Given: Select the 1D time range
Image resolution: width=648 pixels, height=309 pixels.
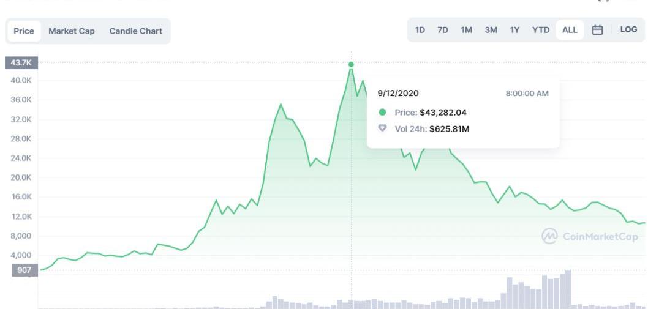Looking at the screenshot, I should point(420,30).
